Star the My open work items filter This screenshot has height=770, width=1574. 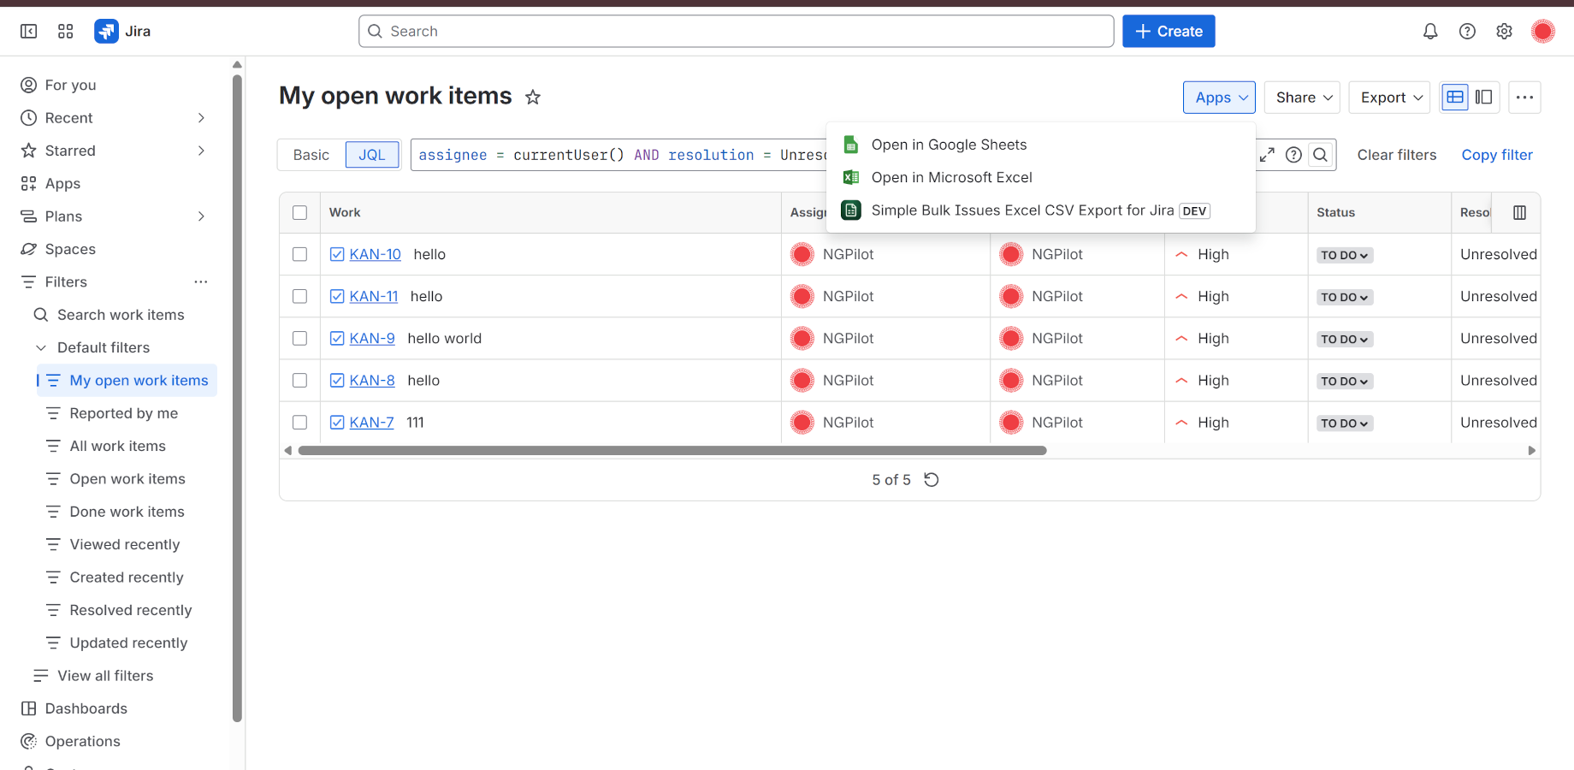coord(533,98)
